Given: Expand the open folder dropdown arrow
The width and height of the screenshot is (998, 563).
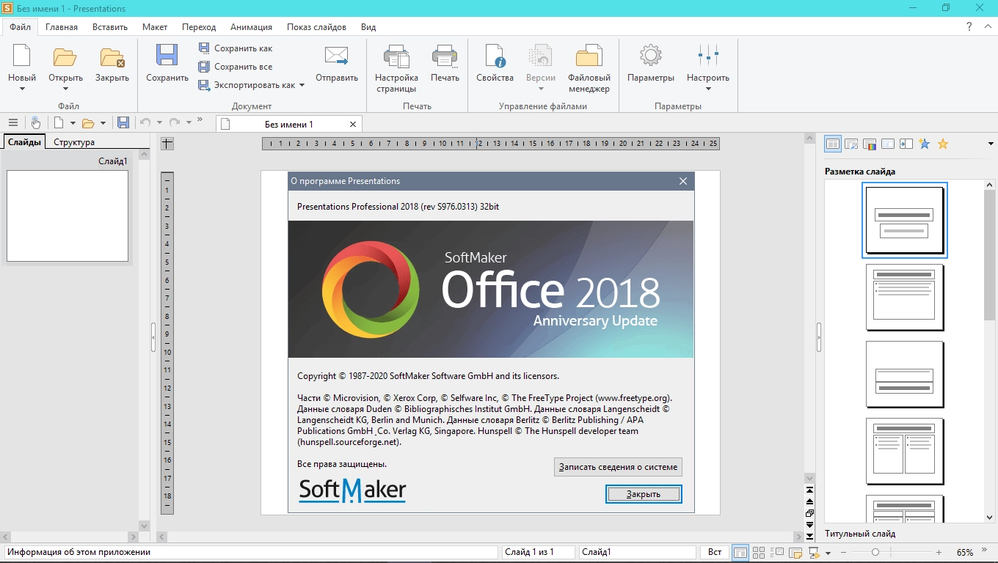Looking at the screenshot, I should (x=103, y=123).
